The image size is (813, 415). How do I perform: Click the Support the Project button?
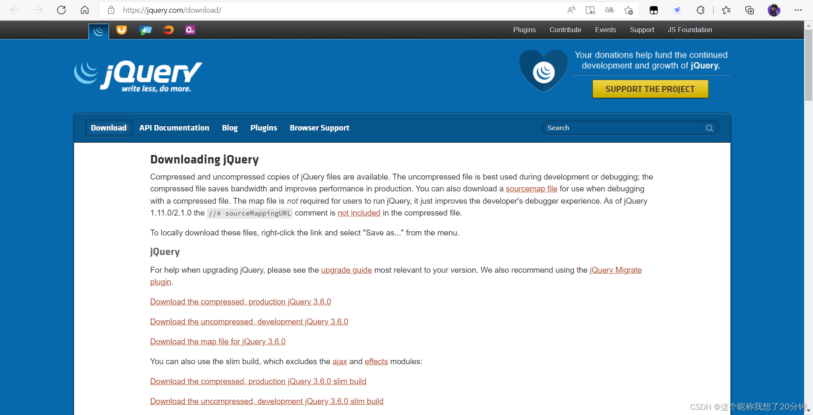[650, 89]
